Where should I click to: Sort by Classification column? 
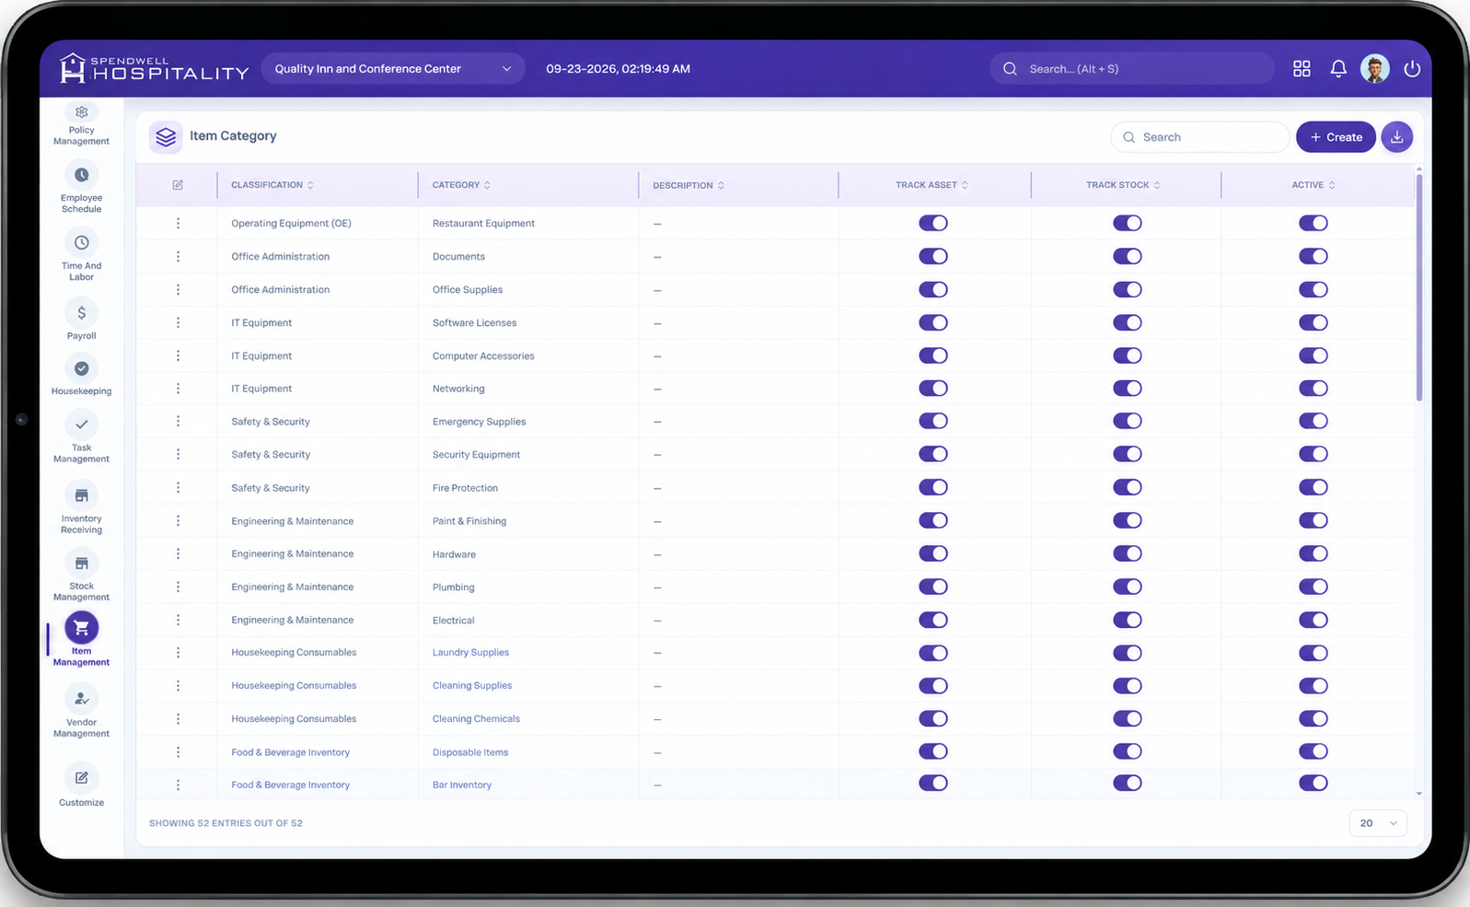(272, 185)
